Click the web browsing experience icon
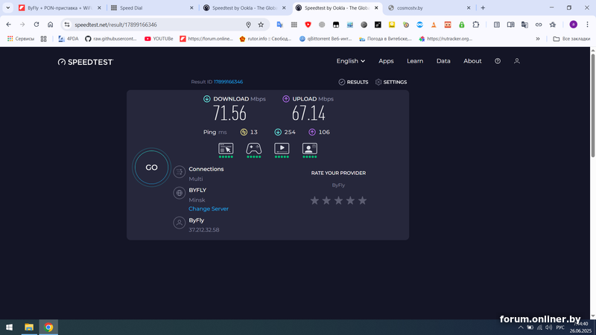The width and height of the screenshot is (596, 335). [226, 148]
